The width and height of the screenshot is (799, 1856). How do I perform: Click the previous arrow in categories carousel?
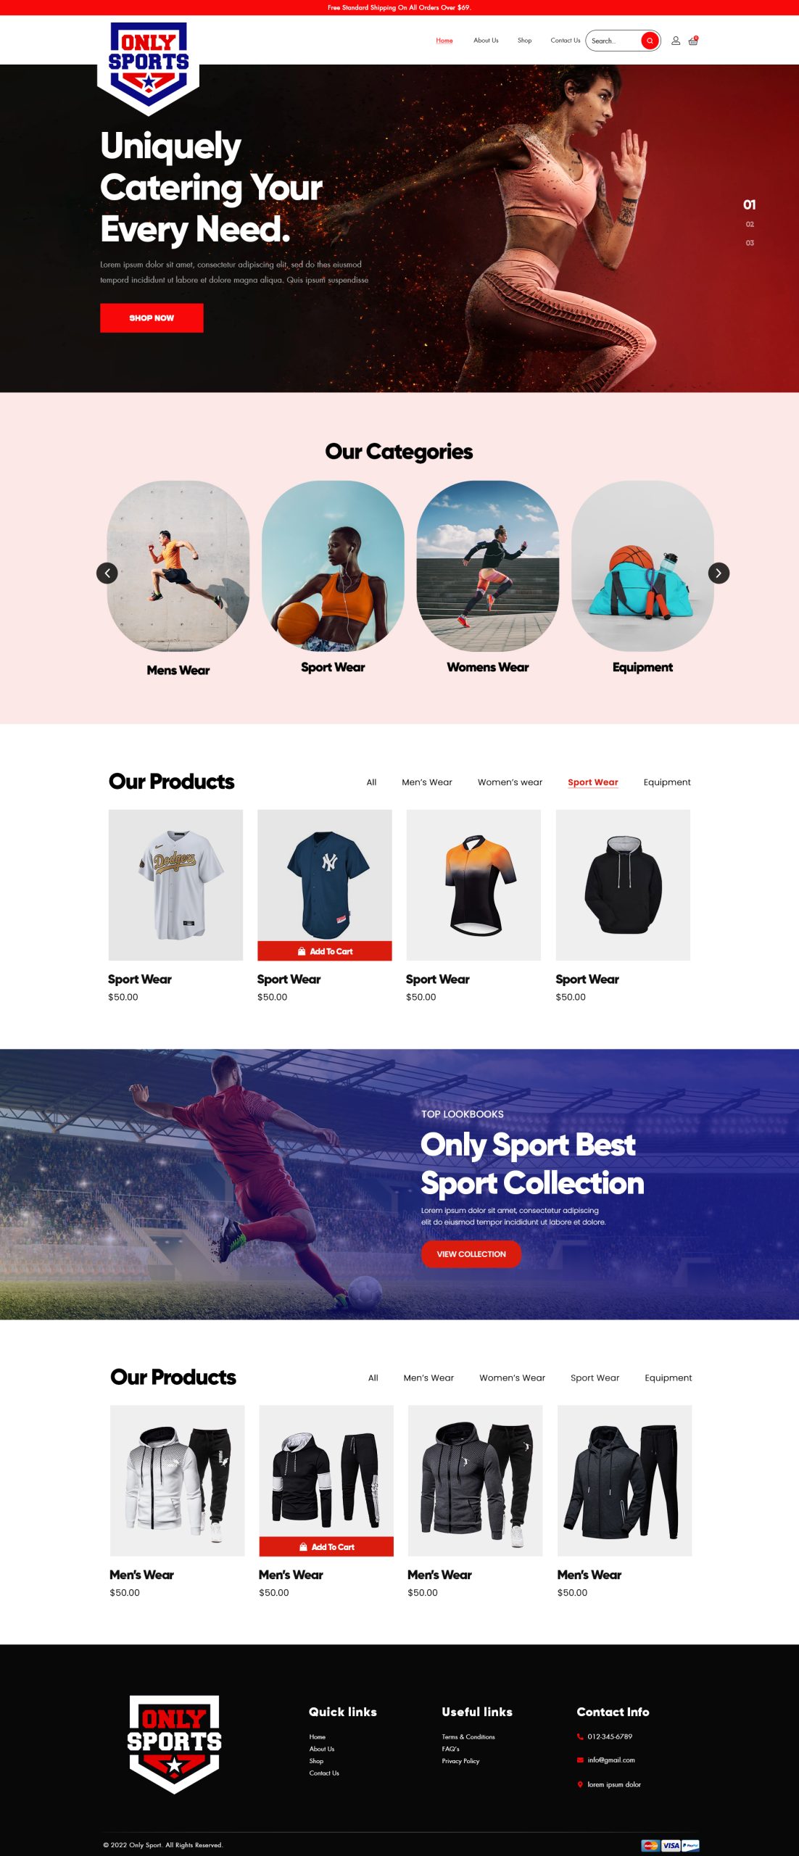tap(107, 573)
